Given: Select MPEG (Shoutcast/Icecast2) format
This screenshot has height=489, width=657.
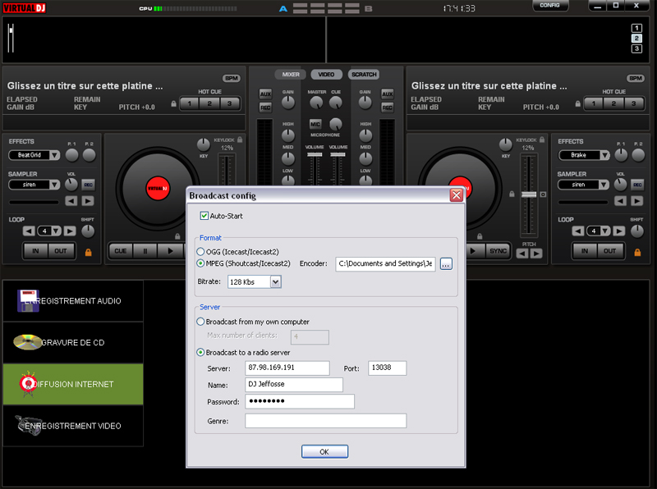Looking at the screenshot, I should click(200, 263).
